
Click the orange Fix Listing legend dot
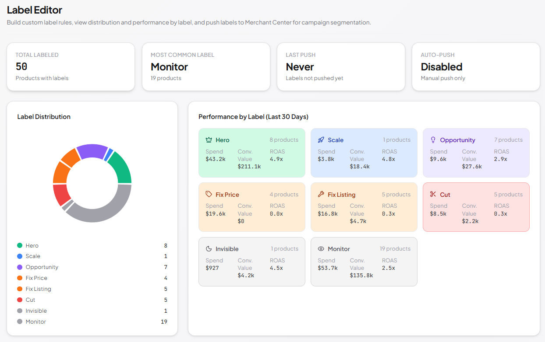(20, 289)
